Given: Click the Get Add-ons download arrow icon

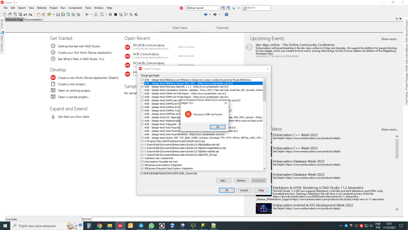Looking at the screenshot, I should click(53, 117).
